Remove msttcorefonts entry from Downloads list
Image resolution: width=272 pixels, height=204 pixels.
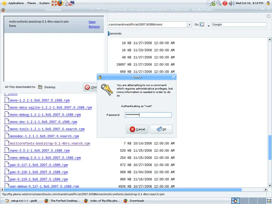click(x=94, y=27)
